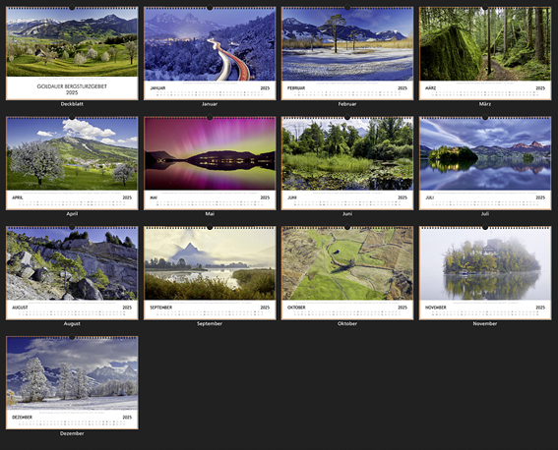Click the 'April' caption label

[x=72, y=214]
